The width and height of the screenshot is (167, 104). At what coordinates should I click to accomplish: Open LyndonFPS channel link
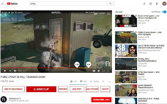coord(142,63)
